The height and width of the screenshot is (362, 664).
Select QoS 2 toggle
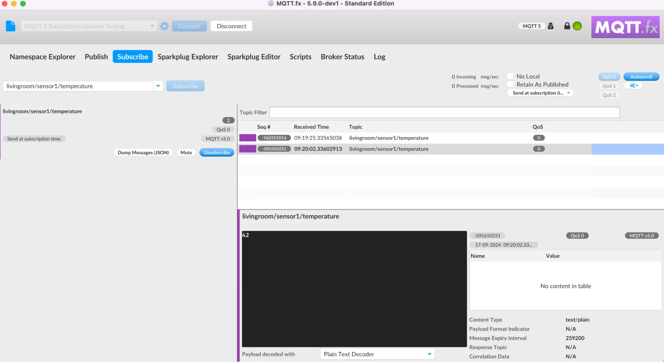click(609, 95)
